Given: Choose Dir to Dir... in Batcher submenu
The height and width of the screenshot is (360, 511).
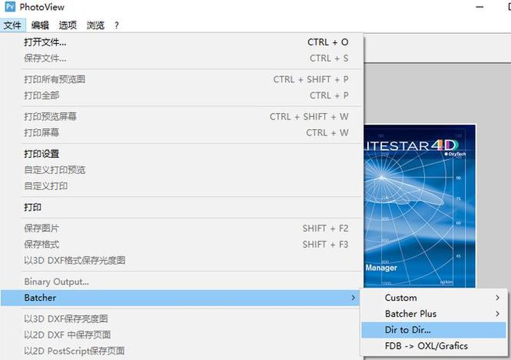Looking at the screenshot, I should (x=434, y=330).
